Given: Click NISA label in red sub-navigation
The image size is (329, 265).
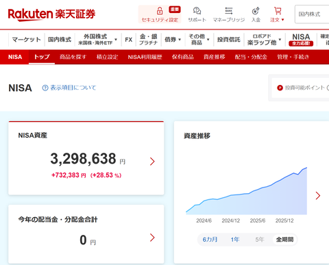Looking at the screenshot, I should click(15, 57).
